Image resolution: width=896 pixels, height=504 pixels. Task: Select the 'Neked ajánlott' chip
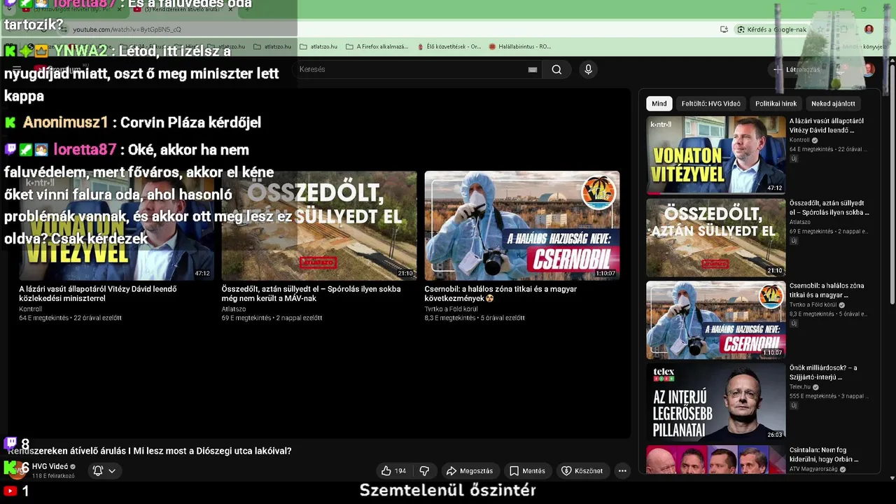coord(833,104)
